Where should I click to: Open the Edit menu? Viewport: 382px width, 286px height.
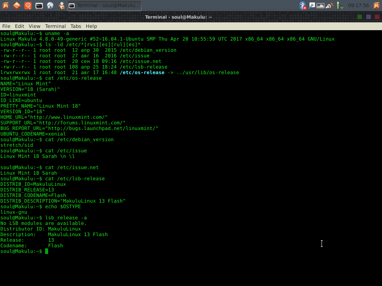[19, 26]
